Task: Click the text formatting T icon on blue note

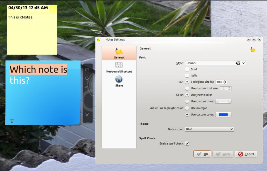Action: click(12, 121)
